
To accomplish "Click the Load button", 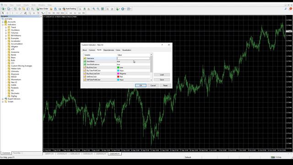I will [162, 75].
